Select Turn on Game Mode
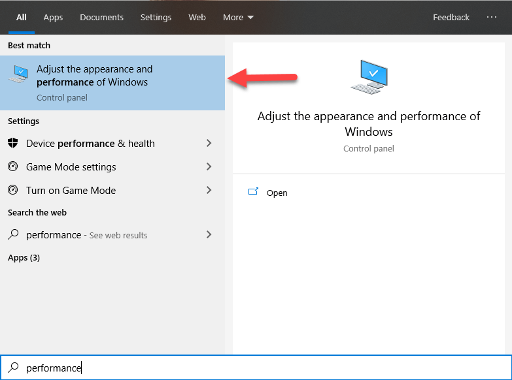Image resolution: width=512 pixels, height=380 pixels. pyautogui.click(x=112, y=190)
